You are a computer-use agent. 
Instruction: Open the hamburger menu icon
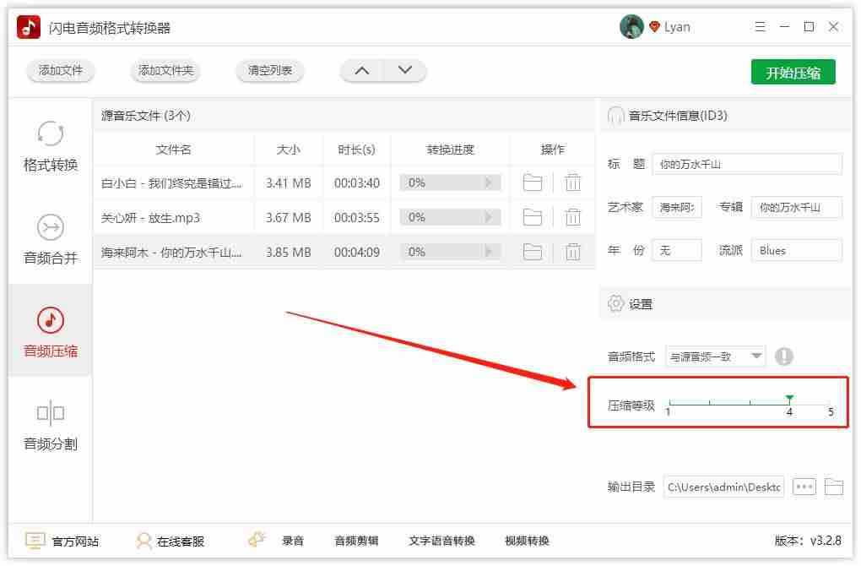tap(760, 26)
